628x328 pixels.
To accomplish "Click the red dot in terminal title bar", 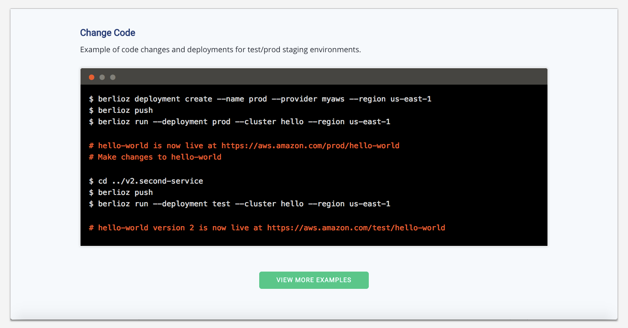I will pyautogui.click(x=91, y=77).
